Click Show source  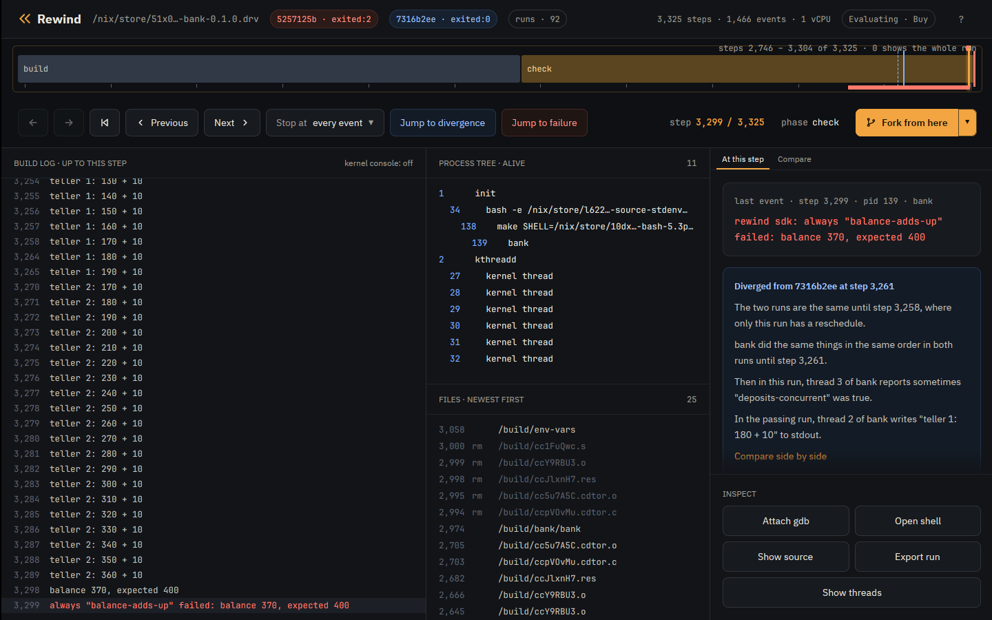pyautogui.click(x=786, y=557)
